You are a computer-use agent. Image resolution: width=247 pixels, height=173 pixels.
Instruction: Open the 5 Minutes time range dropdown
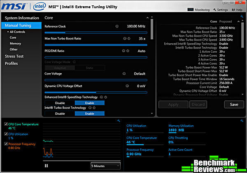tap(106, 166)
